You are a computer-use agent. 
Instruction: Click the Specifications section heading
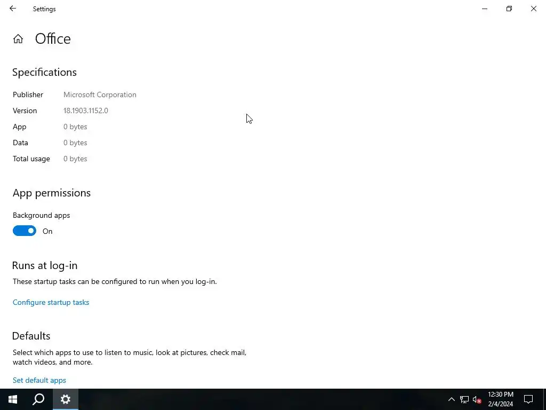tap(45, 72)
